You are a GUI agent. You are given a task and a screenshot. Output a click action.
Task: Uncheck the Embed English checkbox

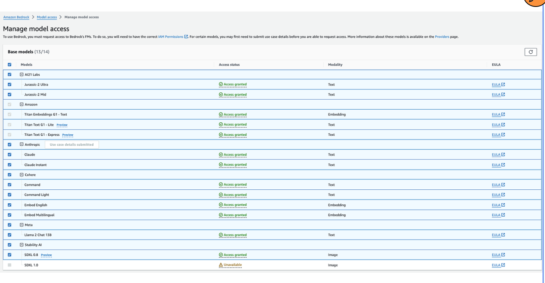[x=10, y=205]
